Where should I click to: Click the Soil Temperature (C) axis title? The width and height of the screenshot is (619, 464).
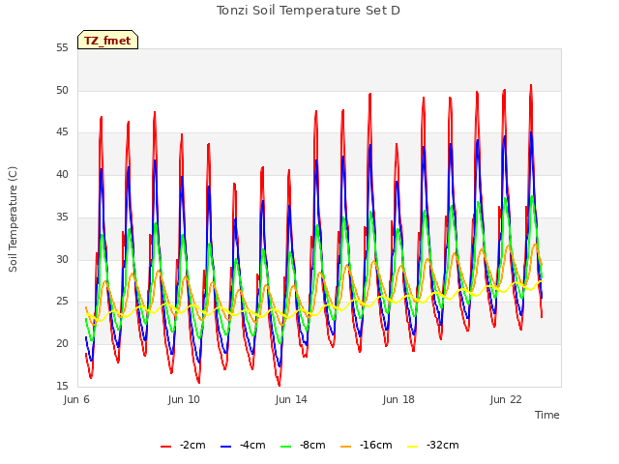click(13, 219)
